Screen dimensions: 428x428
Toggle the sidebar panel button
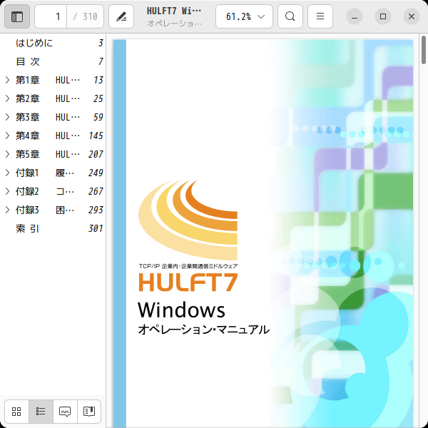17,16
